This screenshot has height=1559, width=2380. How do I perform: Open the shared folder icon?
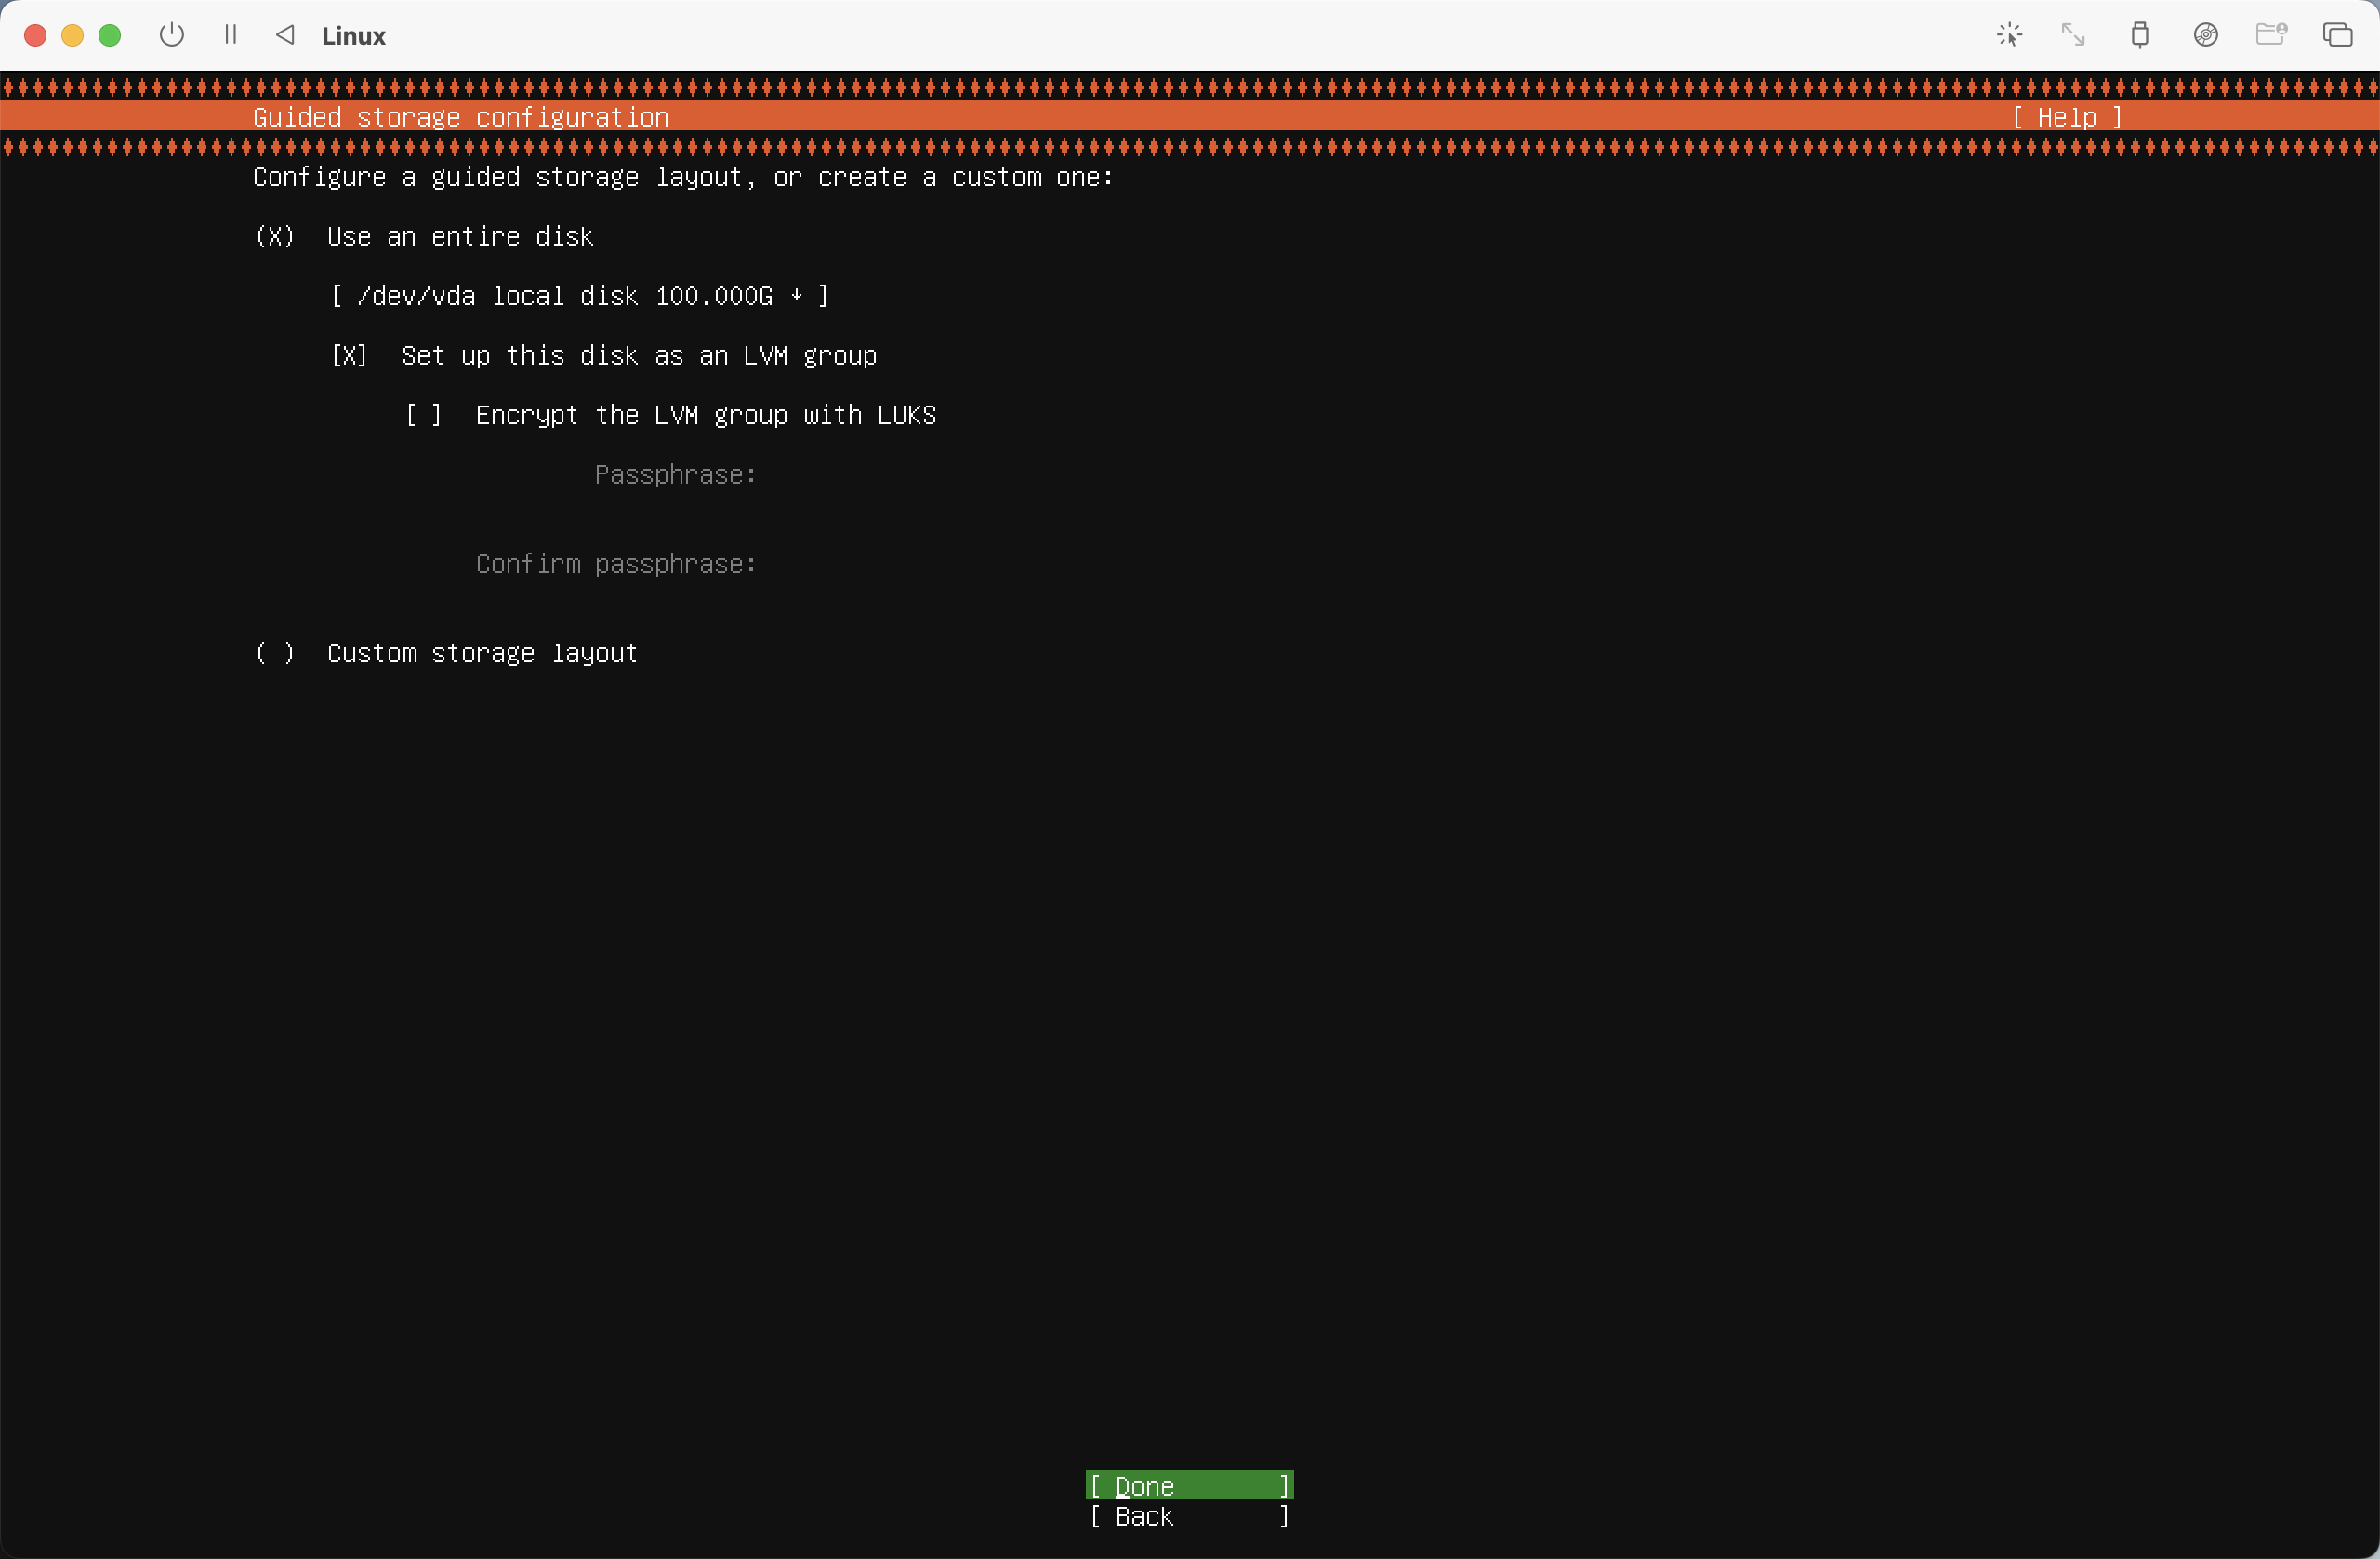[2271, 35]
